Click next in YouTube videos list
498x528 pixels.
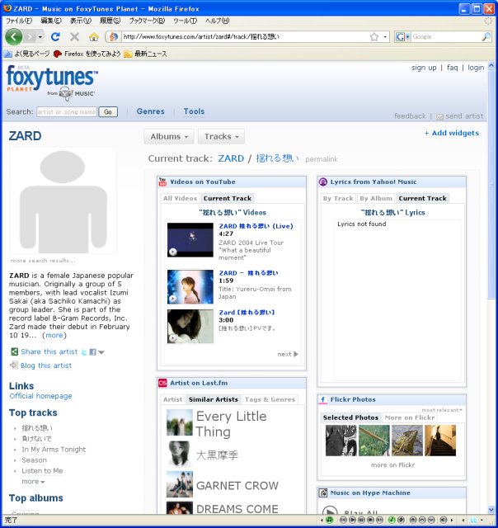click(288, 354)
